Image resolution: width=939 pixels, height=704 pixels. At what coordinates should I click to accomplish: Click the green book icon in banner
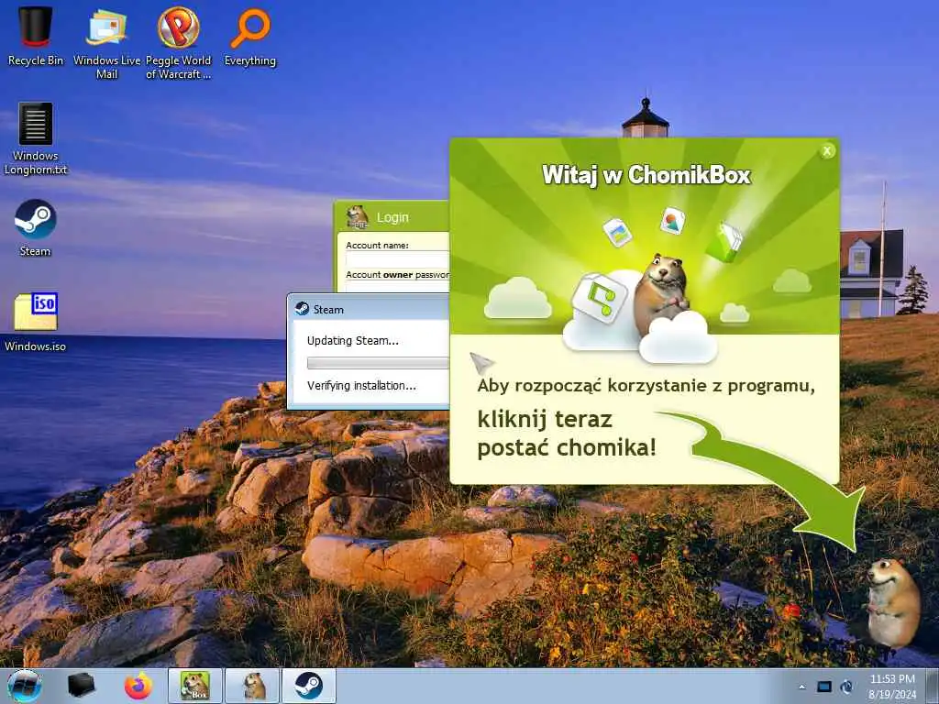[724, 242]
